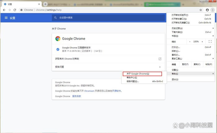Viewport: 217px width, 133px height.
Task: Expand 书签(B) submenu
Action: [x=191, y=36]
